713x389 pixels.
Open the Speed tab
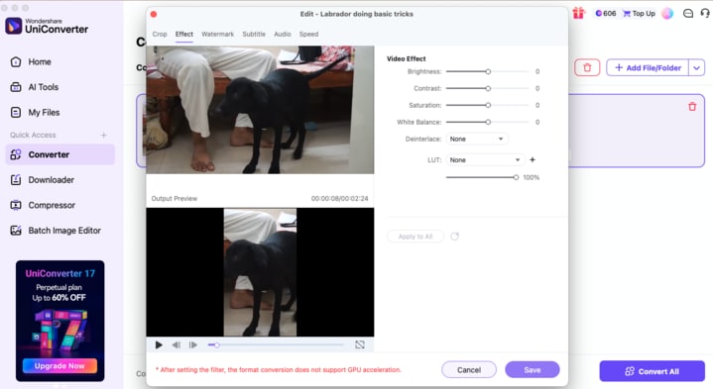308,34
